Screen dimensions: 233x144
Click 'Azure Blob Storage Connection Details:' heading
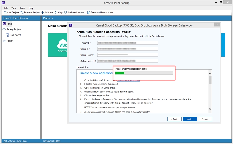(x=104, y=32)
